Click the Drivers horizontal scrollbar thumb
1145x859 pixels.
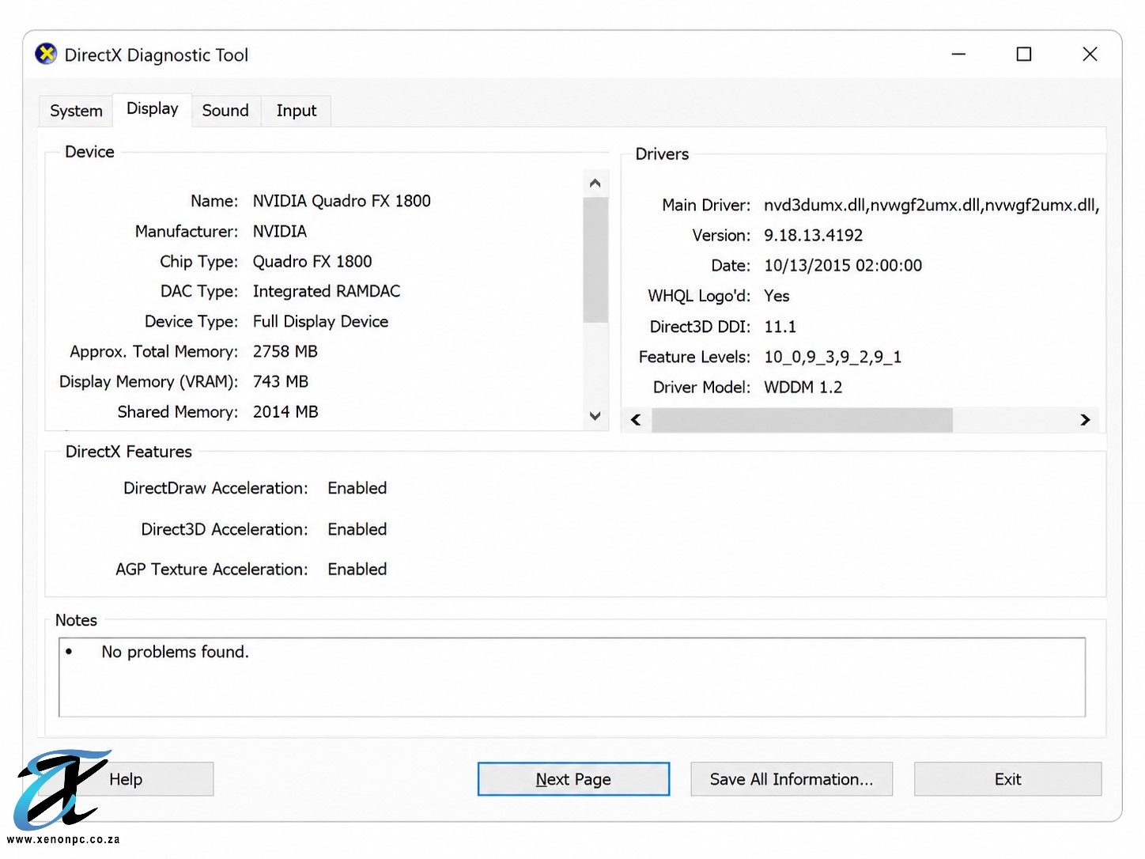pyautogui.click(x=802, y=420)
